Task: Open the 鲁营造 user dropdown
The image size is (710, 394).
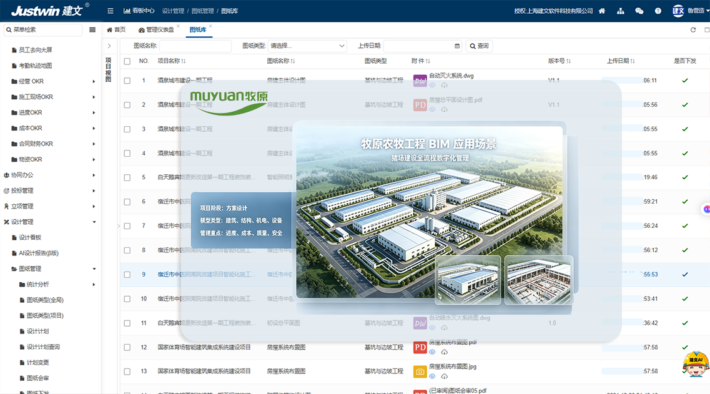Action: point(698,11)
